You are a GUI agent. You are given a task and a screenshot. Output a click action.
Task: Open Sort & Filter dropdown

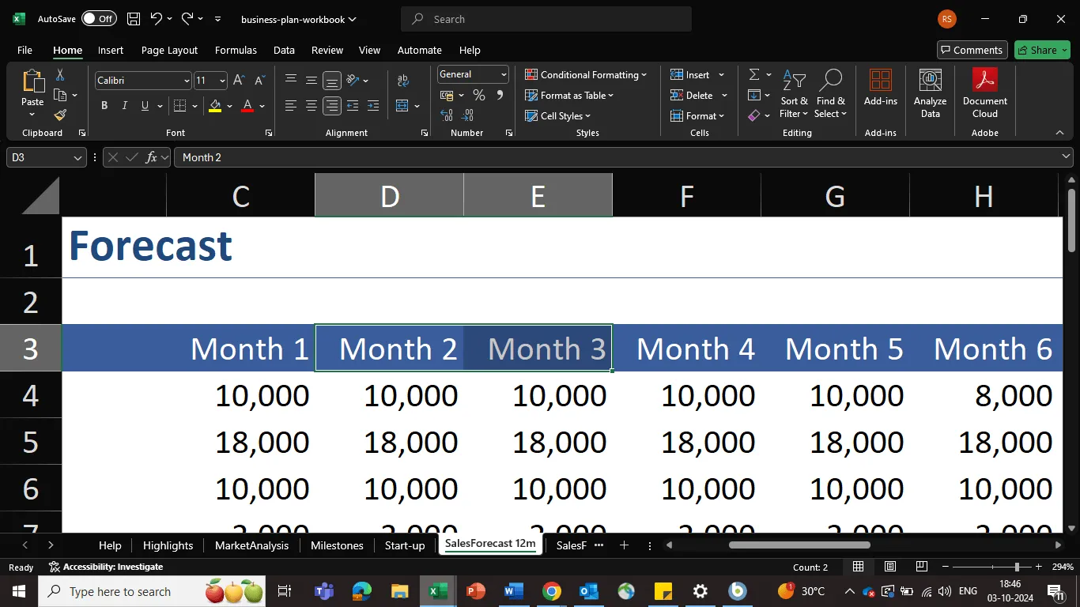(795, 93)
